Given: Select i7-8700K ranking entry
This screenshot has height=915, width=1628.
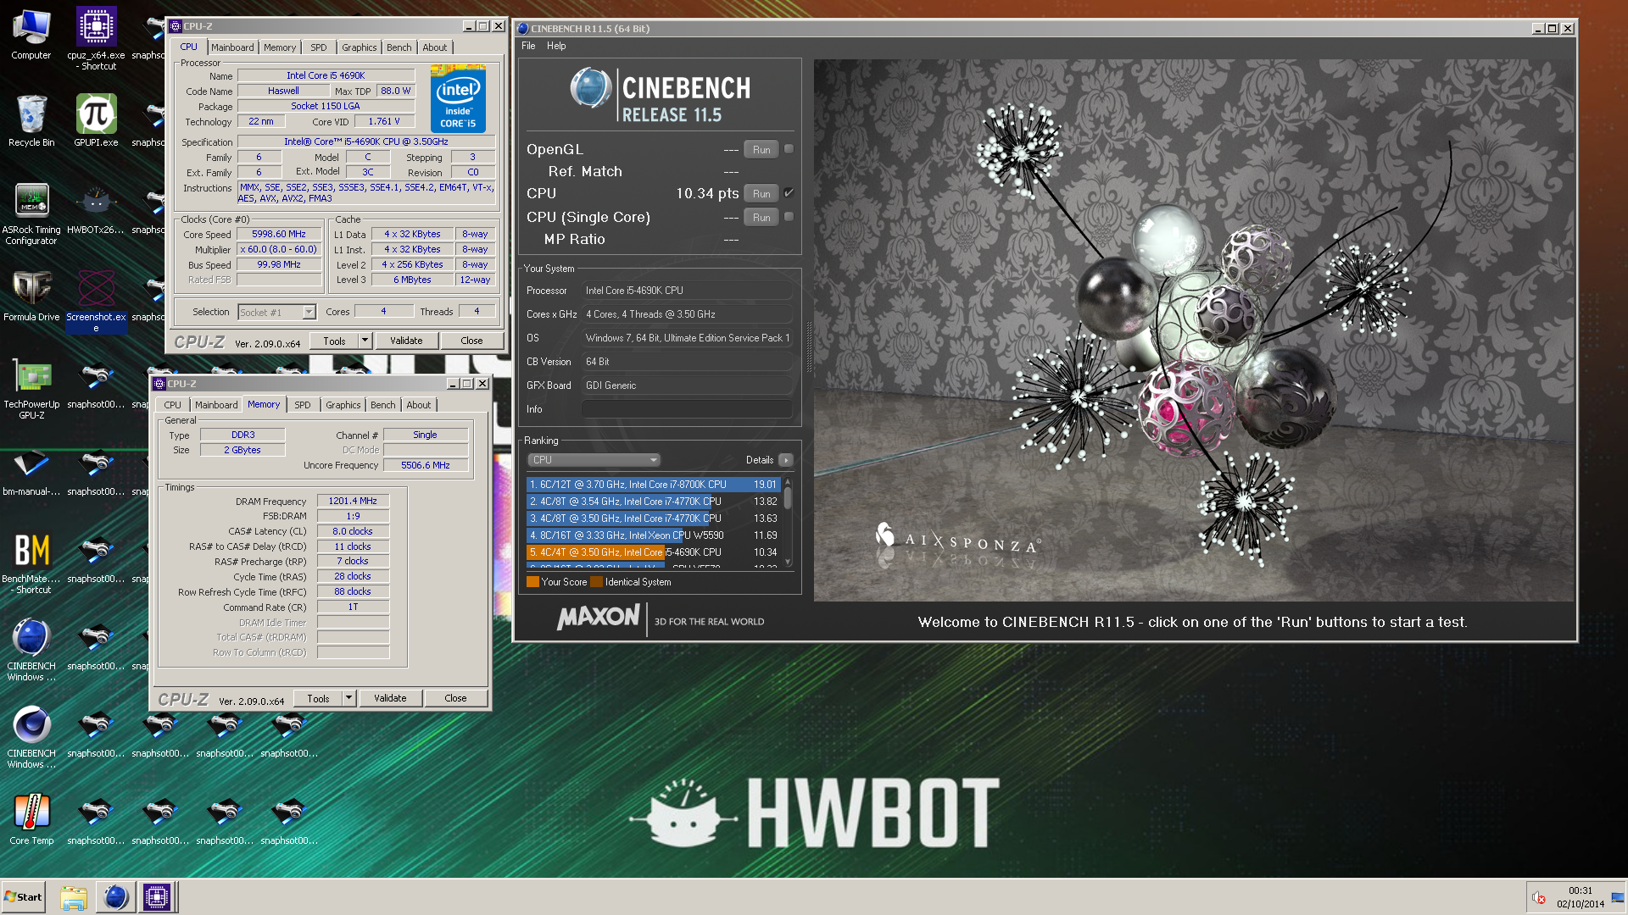Looking at the screenshot, I should coord(653,485).
